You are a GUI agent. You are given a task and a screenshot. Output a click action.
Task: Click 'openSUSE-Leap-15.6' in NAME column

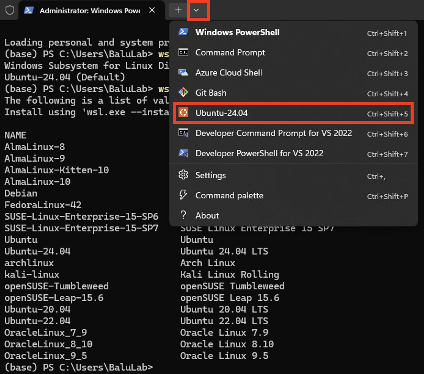click(x=54, y=298)
